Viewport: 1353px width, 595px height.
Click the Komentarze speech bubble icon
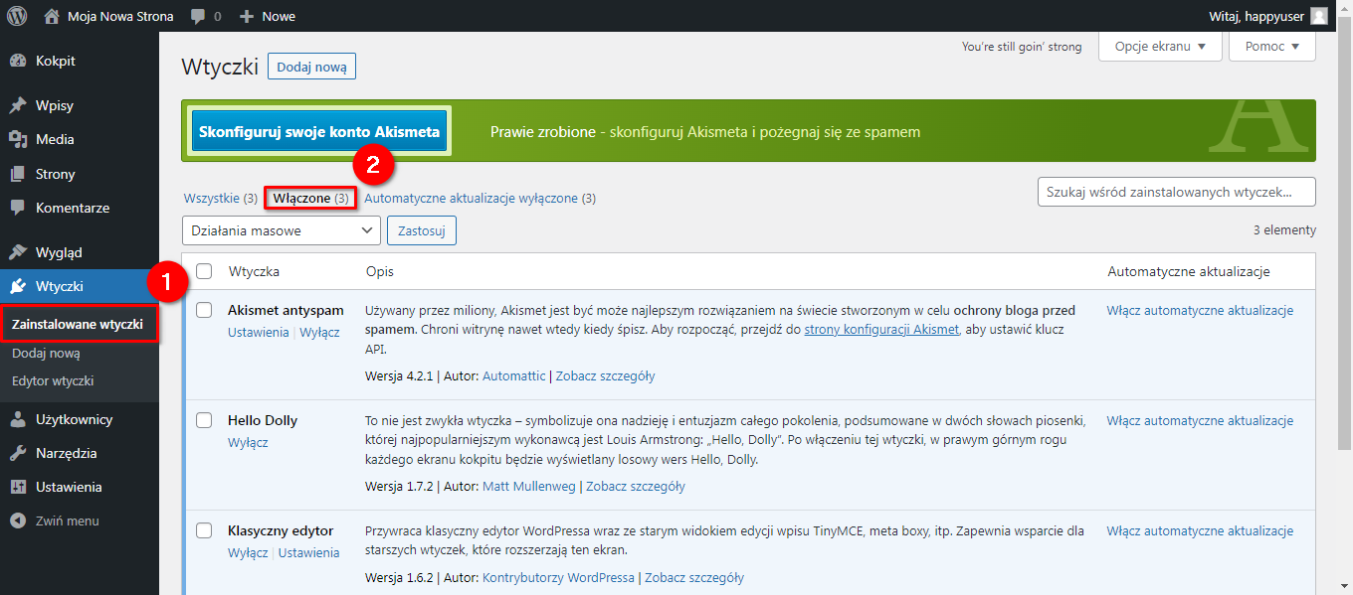tap(18, 208)
